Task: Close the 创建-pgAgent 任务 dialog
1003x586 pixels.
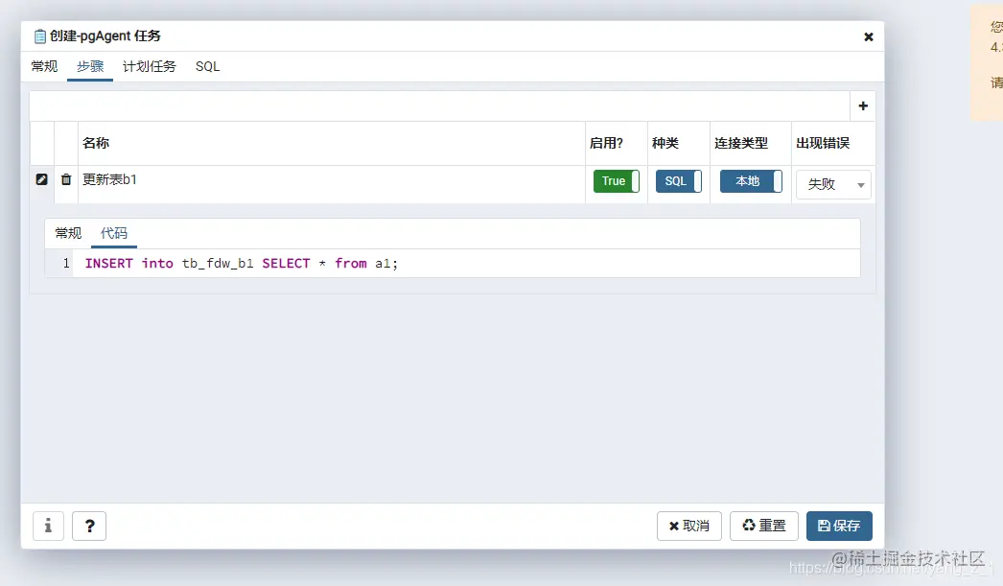Action: pyautogui.click(x=868, y=37)
